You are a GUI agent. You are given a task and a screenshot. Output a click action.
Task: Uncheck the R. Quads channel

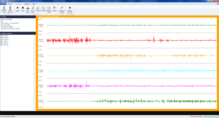pyautogui.click(x=1, y=36)
